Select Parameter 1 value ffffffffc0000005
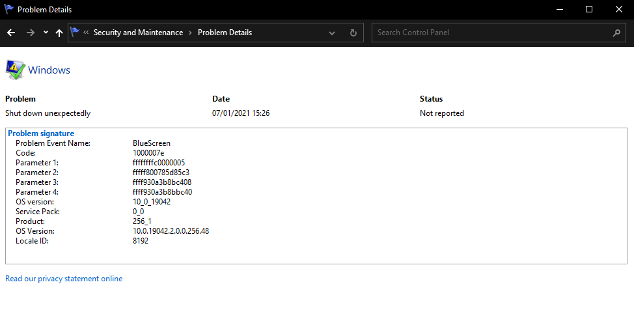The width and height of the screenshot is (634, 321). click(159, 163)
